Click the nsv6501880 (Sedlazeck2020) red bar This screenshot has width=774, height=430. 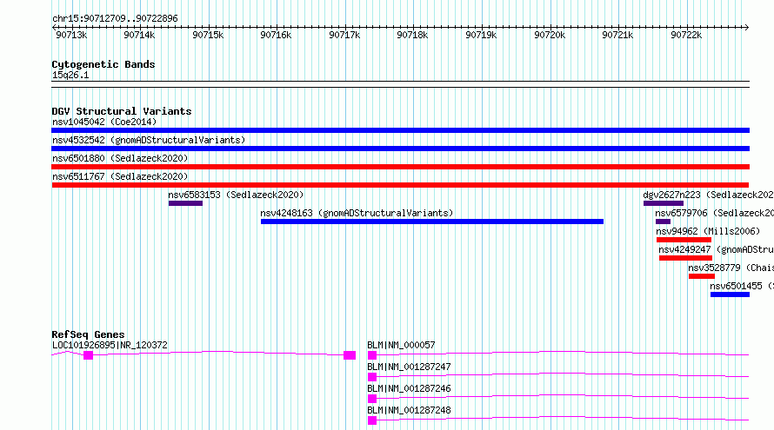click(x=400, y=167)
